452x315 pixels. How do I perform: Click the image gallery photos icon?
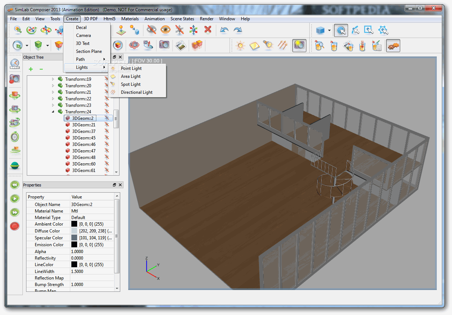181,45
